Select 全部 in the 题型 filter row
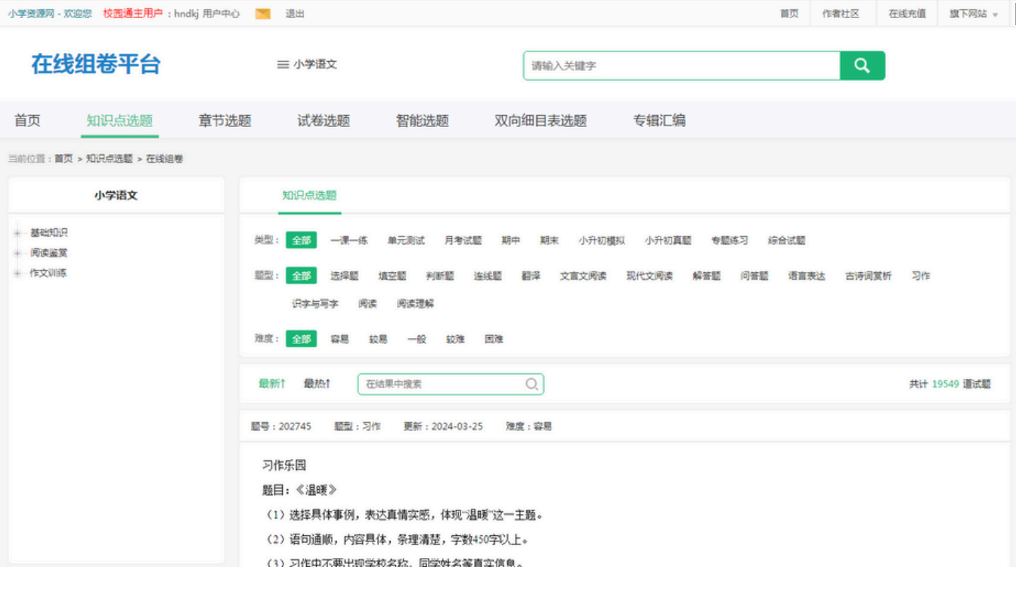The width and height of the screenshot is (1016, 592). tap(302, 276)
